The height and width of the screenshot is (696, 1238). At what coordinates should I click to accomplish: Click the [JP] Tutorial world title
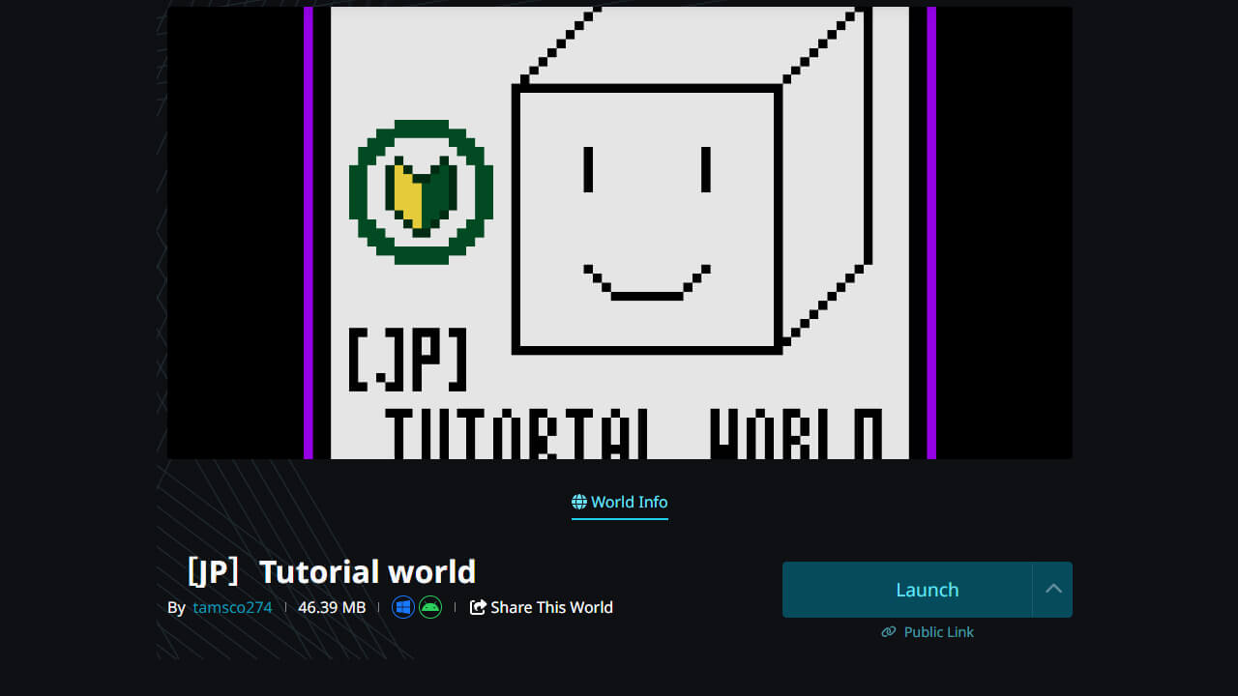[330, 571]
